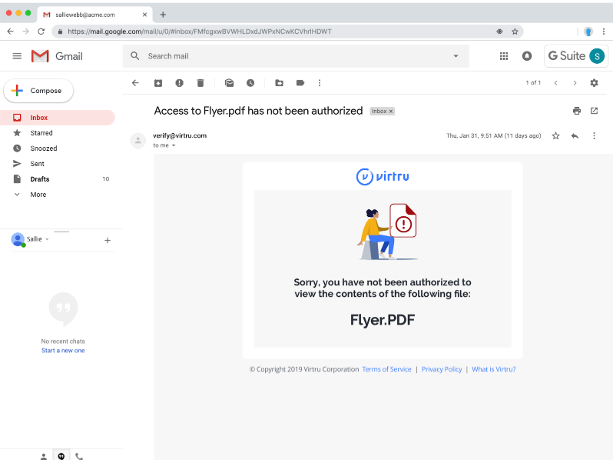Mark email as unread

[230, 83]
